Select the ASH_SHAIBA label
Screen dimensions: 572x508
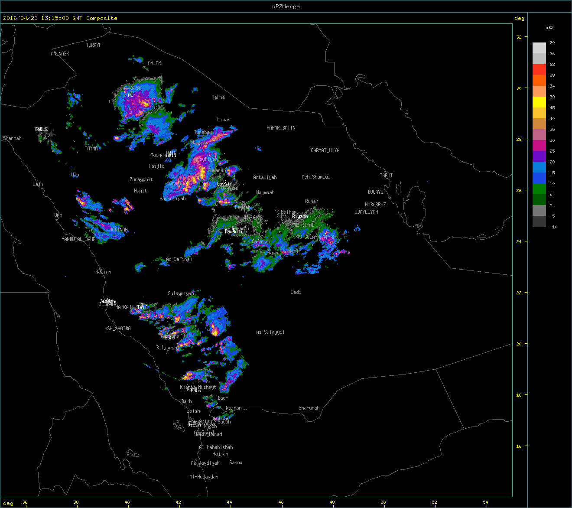(x=117, y=329)
